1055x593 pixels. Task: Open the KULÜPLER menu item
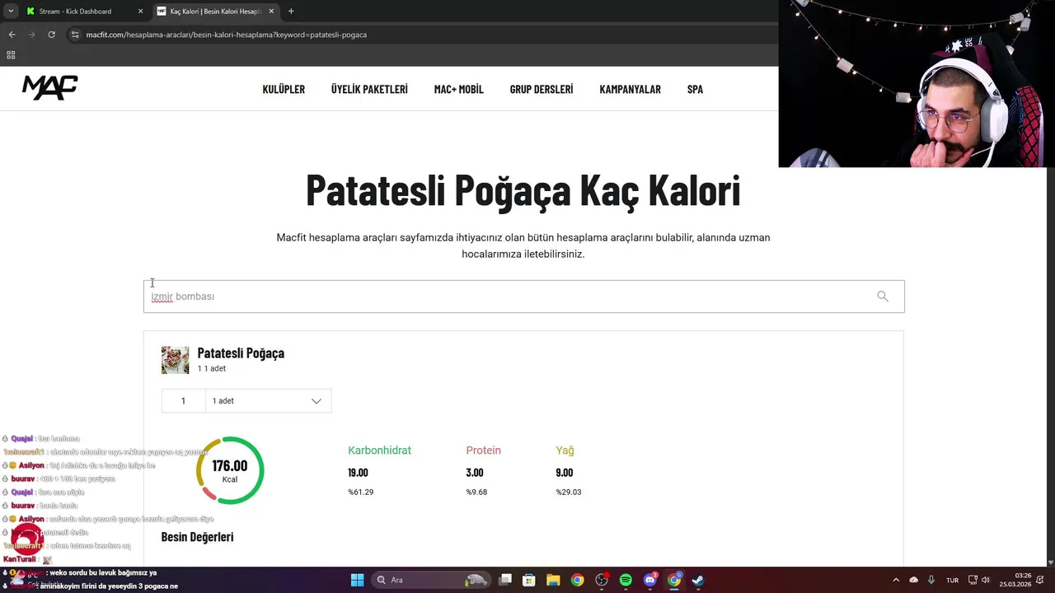coord(284,89)
